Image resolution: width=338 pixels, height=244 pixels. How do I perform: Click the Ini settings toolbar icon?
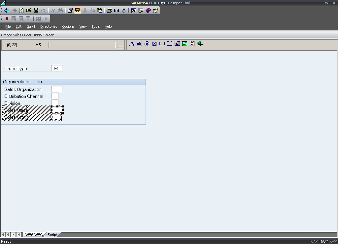[x=117, y=11]
